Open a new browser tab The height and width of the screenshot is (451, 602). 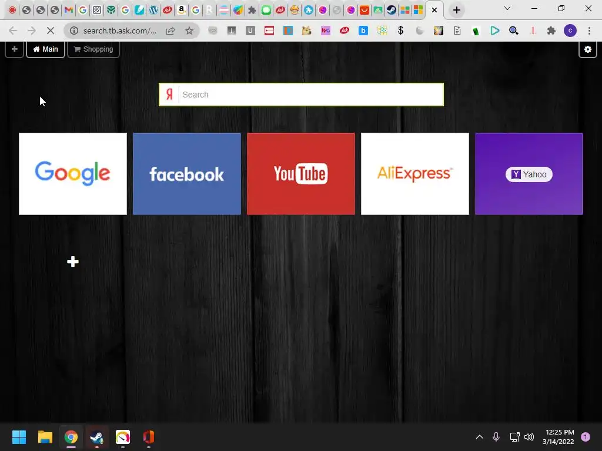[456, 11]
